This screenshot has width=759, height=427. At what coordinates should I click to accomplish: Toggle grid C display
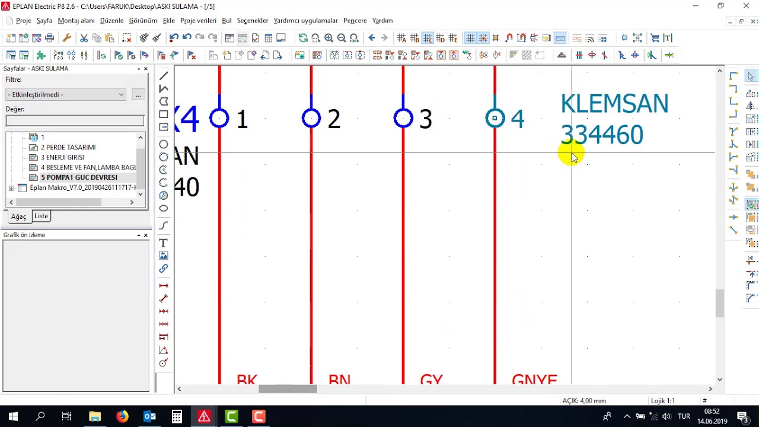428,38
